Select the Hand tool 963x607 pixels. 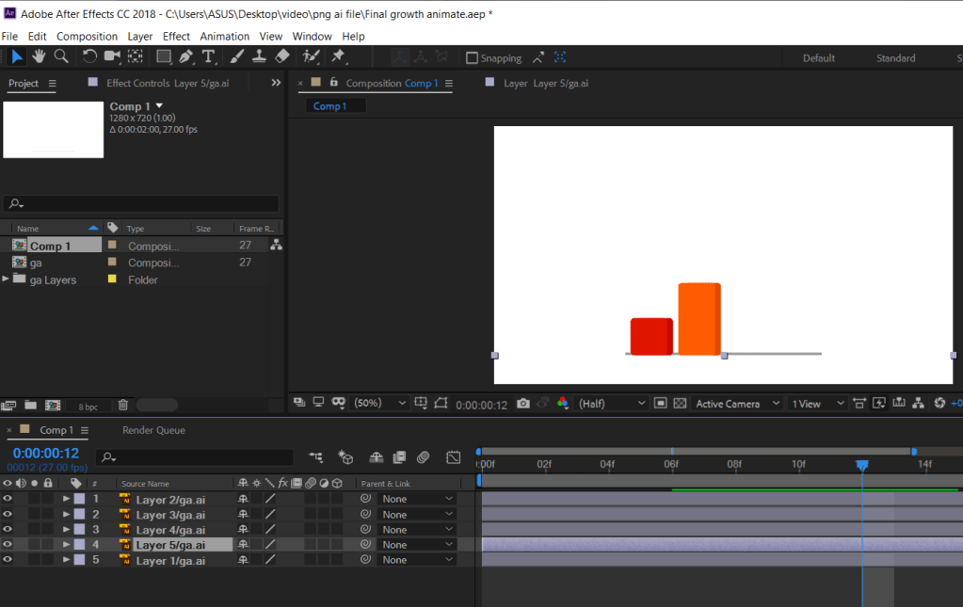(39, 57)
